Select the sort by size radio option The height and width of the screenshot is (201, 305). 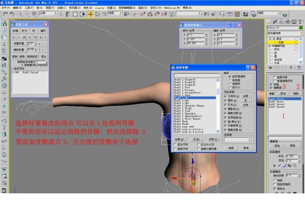click(230, 88)
